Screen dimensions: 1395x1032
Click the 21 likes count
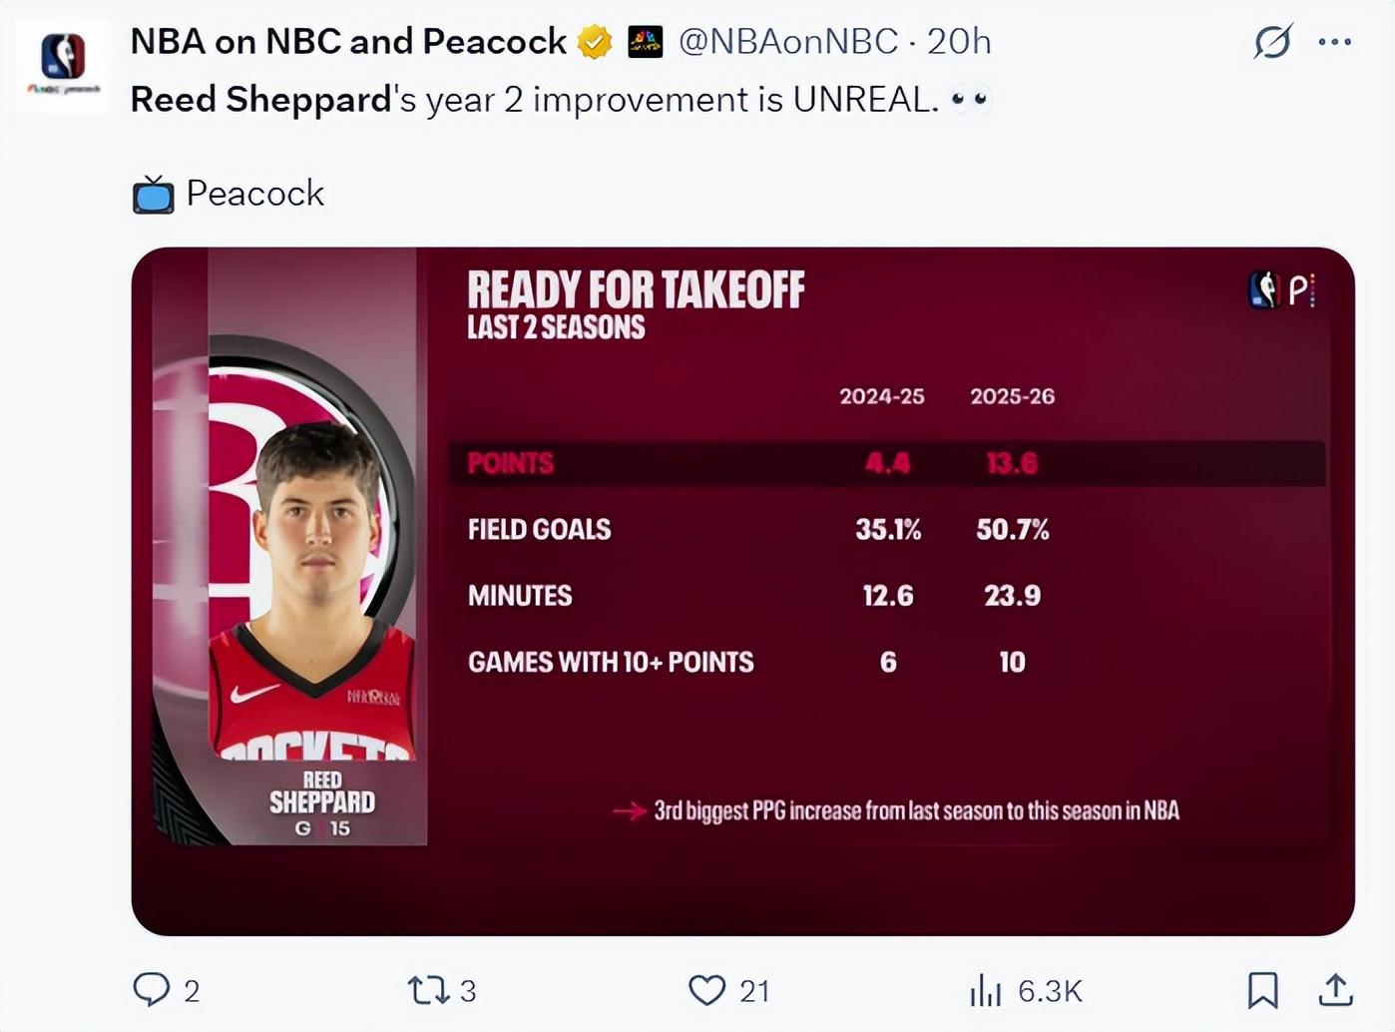point(755,991)
